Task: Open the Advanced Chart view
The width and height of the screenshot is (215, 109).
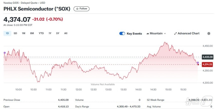Action: [187, 33]
